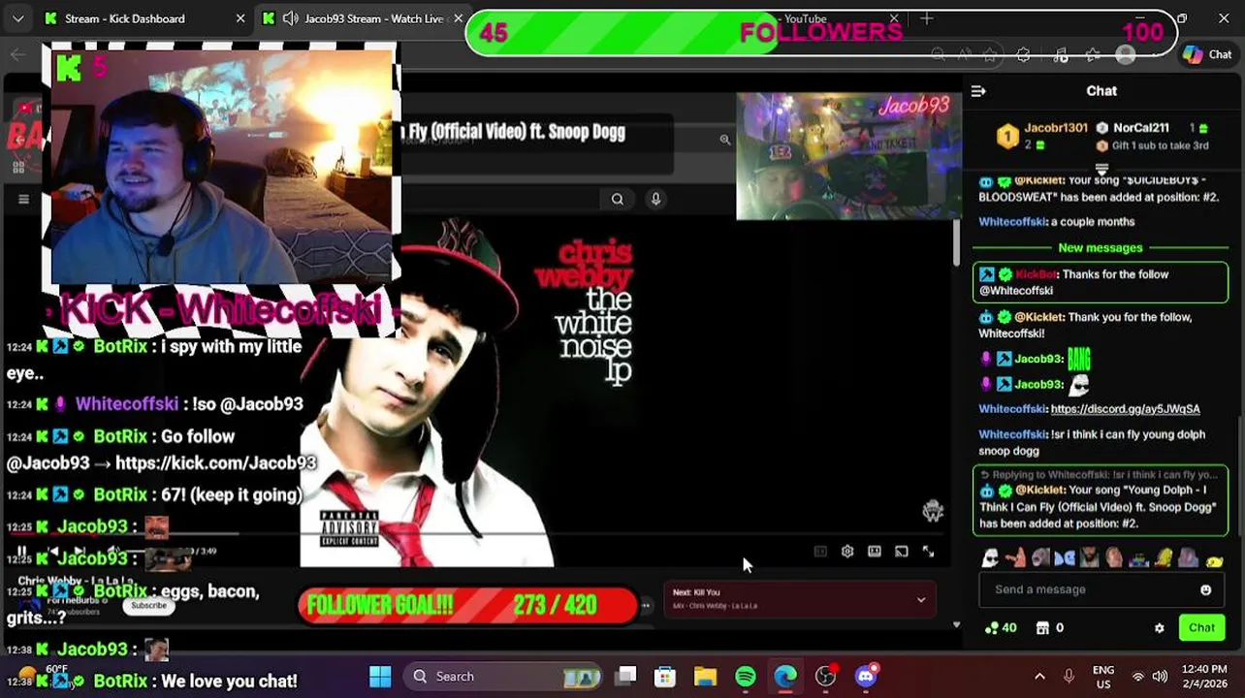Insert the first sunglasses emote in chat

[990, 558]
